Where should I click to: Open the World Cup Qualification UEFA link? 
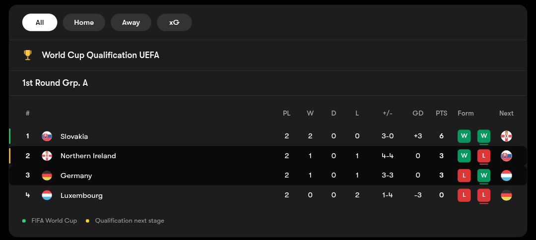(100, 55)
